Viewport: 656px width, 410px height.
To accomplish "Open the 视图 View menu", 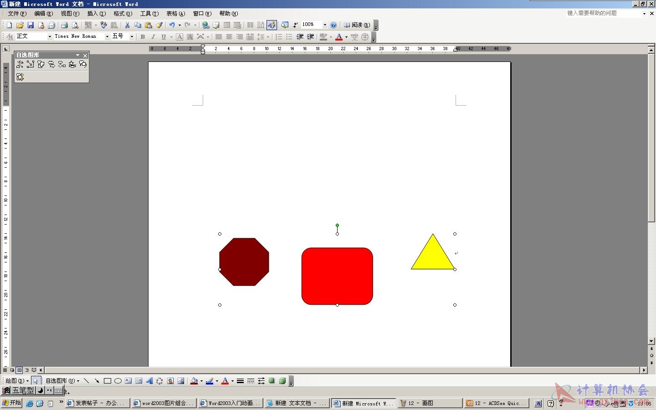I will pos(70,14).
